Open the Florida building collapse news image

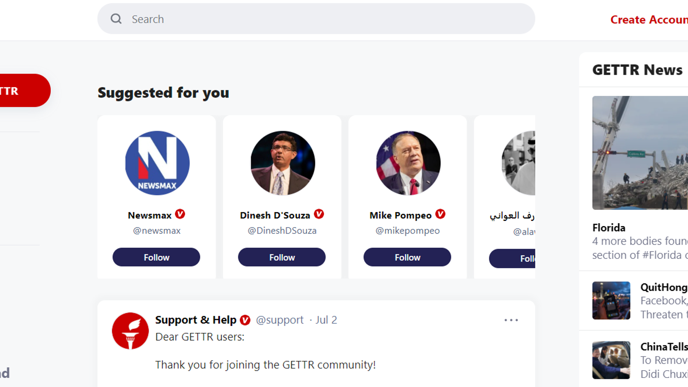(x=640, y=153)
